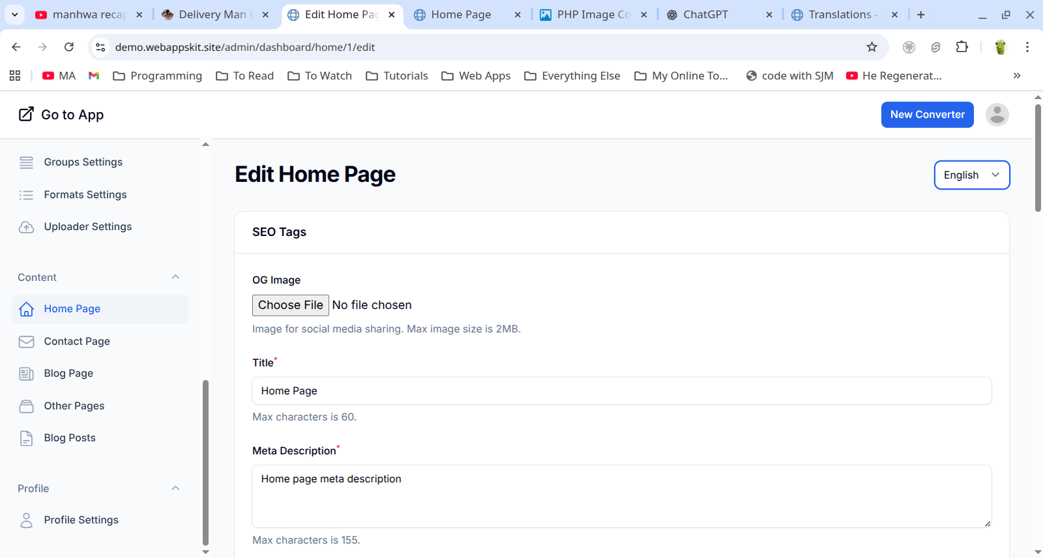1043x558 pixels.
Task: Click the Groups Settings sidebar icon
Action: [x=26, y=162]
